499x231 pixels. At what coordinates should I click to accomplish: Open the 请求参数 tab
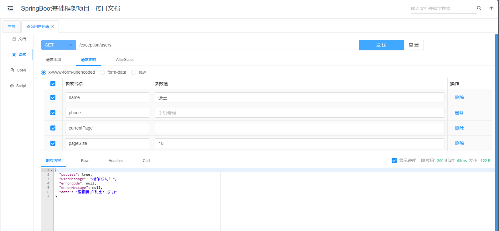point(89,60)
